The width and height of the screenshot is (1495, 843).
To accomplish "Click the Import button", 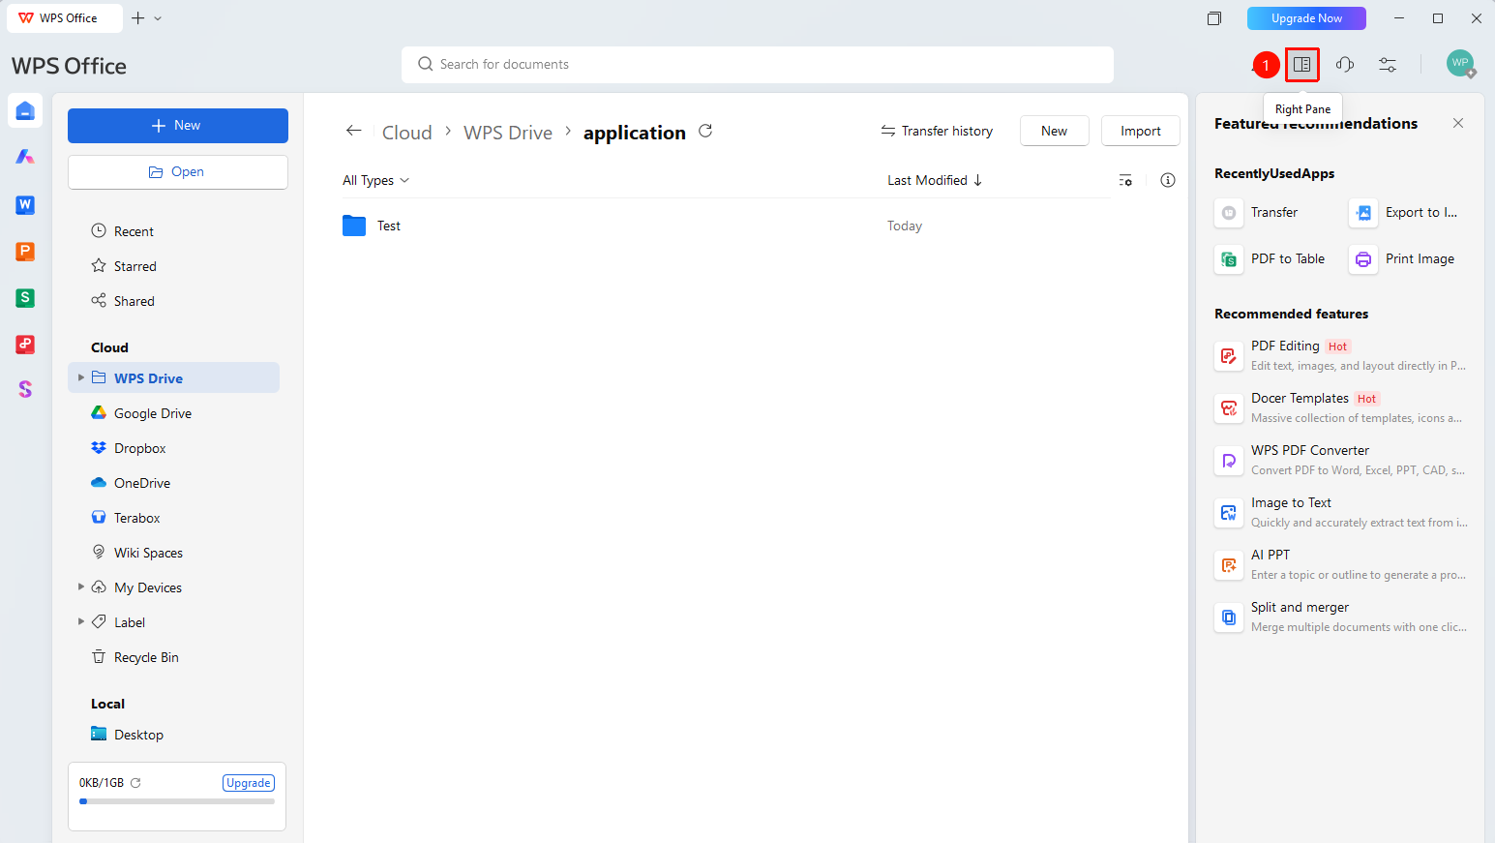I will tap(1141, 131).
